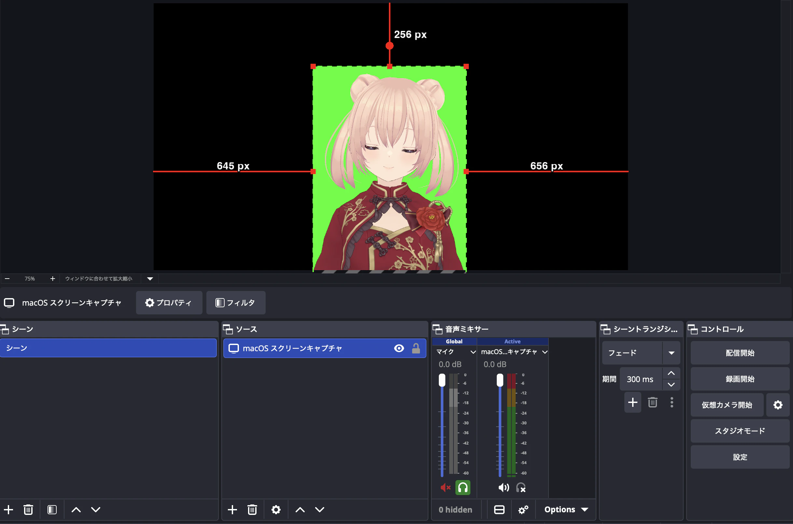793x524 pixels.
Task: Switch audio mixer layout icon
Action: click(499, 510)
